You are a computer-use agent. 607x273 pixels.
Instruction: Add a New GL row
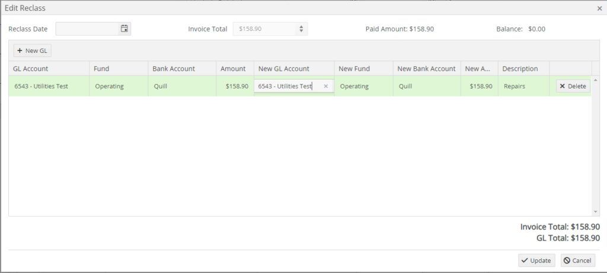pos(32,50)
